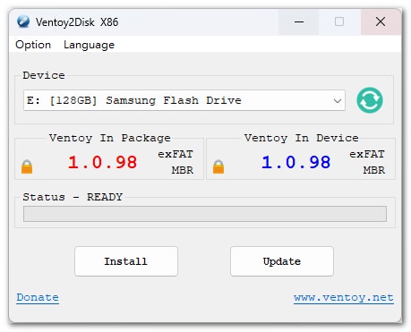Click exFAT label in Ventoy In Package

click(176, 154)
